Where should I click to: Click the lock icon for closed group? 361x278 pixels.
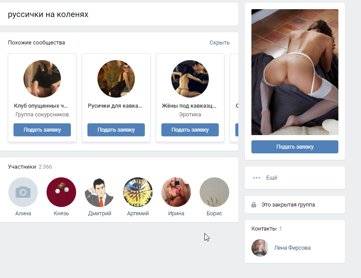pyautogui.click(x=254, y=205)
